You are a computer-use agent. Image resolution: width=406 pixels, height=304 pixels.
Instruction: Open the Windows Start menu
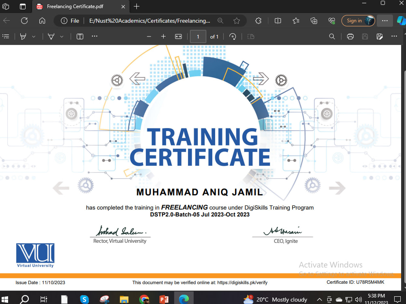(x=5, y=300)
